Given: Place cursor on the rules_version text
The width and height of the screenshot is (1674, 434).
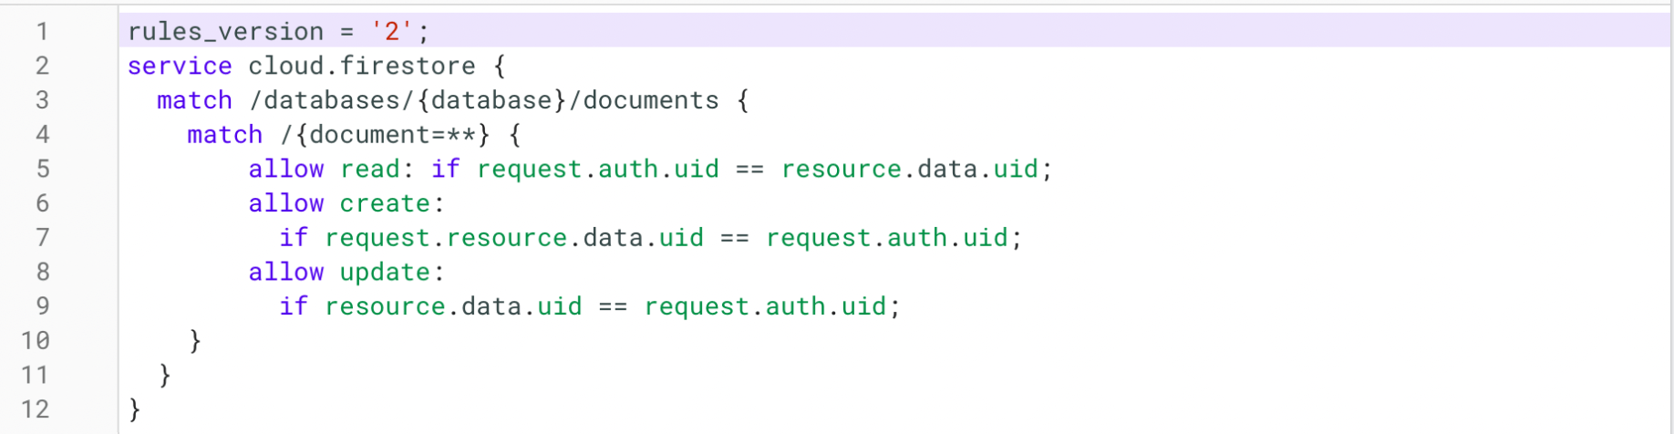Looking at the screenshot, I should [225, 32].
